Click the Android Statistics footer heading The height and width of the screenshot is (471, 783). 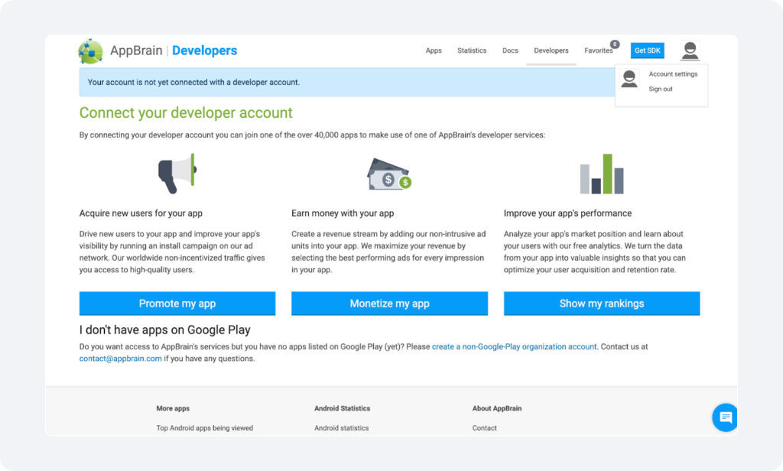[342, 408]
